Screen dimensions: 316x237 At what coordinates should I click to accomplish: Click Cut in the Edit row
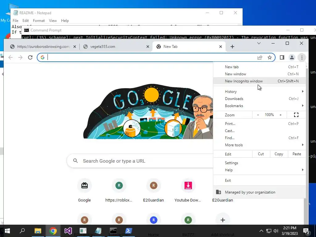(x=261, y=154)
